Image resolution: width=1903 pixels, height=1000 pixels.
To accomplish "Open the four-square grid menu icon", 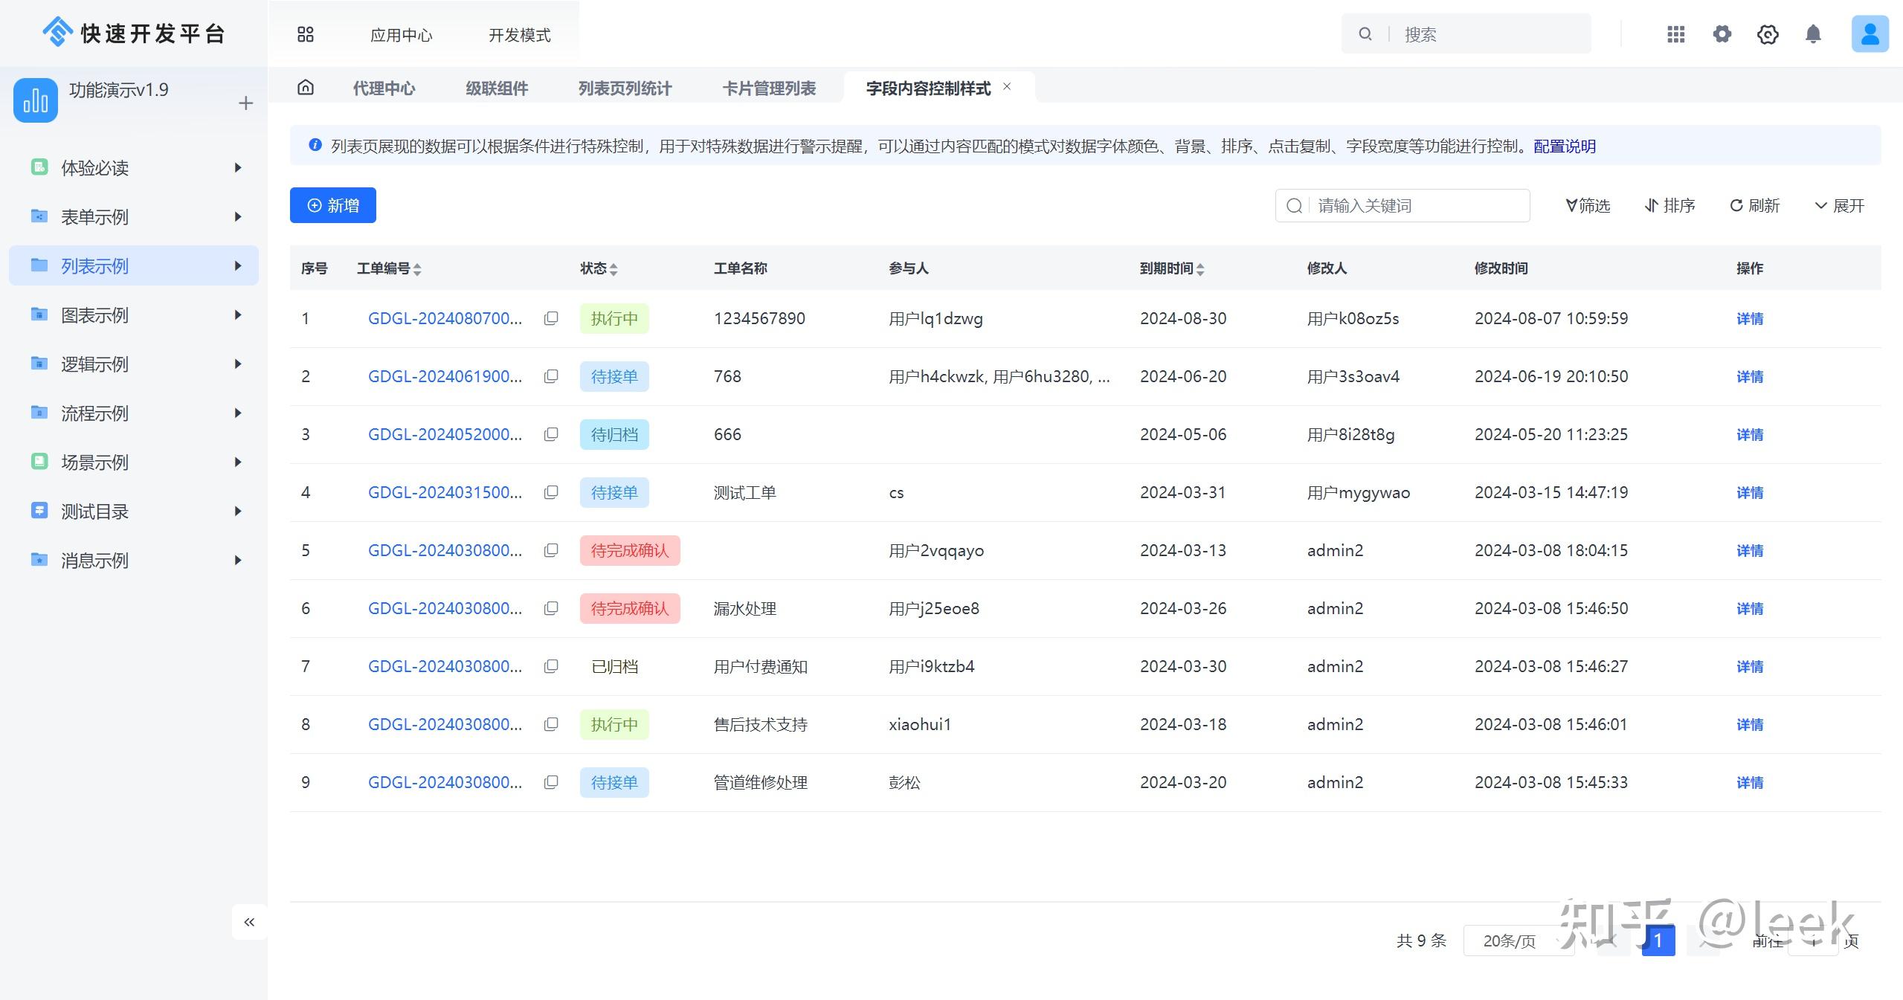I will tap(306, 34).
